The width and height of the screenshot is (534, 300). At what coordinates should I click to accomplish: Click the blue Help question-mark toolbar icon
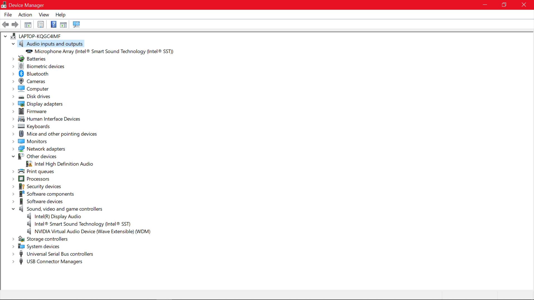(x=53, y=24)
